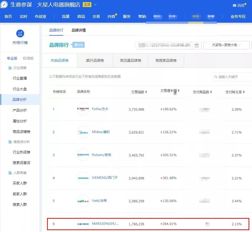Open the MARSSENGER brand link

tap(105, 224)
